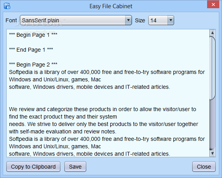The height and width of the screenshot is (178, 222).
Task: Click the Close button at bottom right
Action: coord(204,167)
